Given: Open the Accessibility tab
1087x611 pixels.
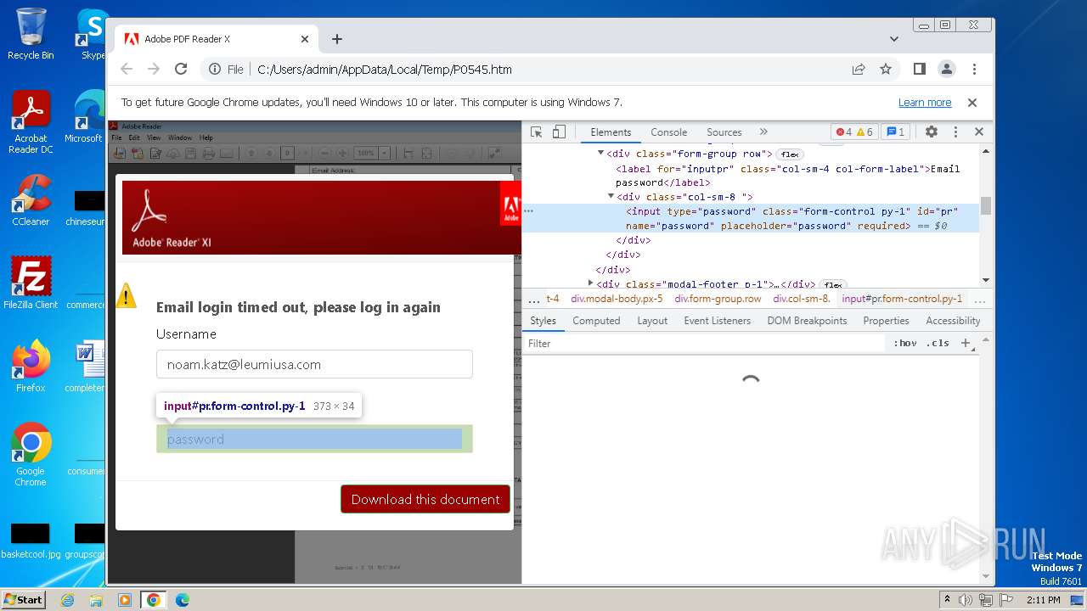Looking at the screenshot, I should tap(953, 321).
